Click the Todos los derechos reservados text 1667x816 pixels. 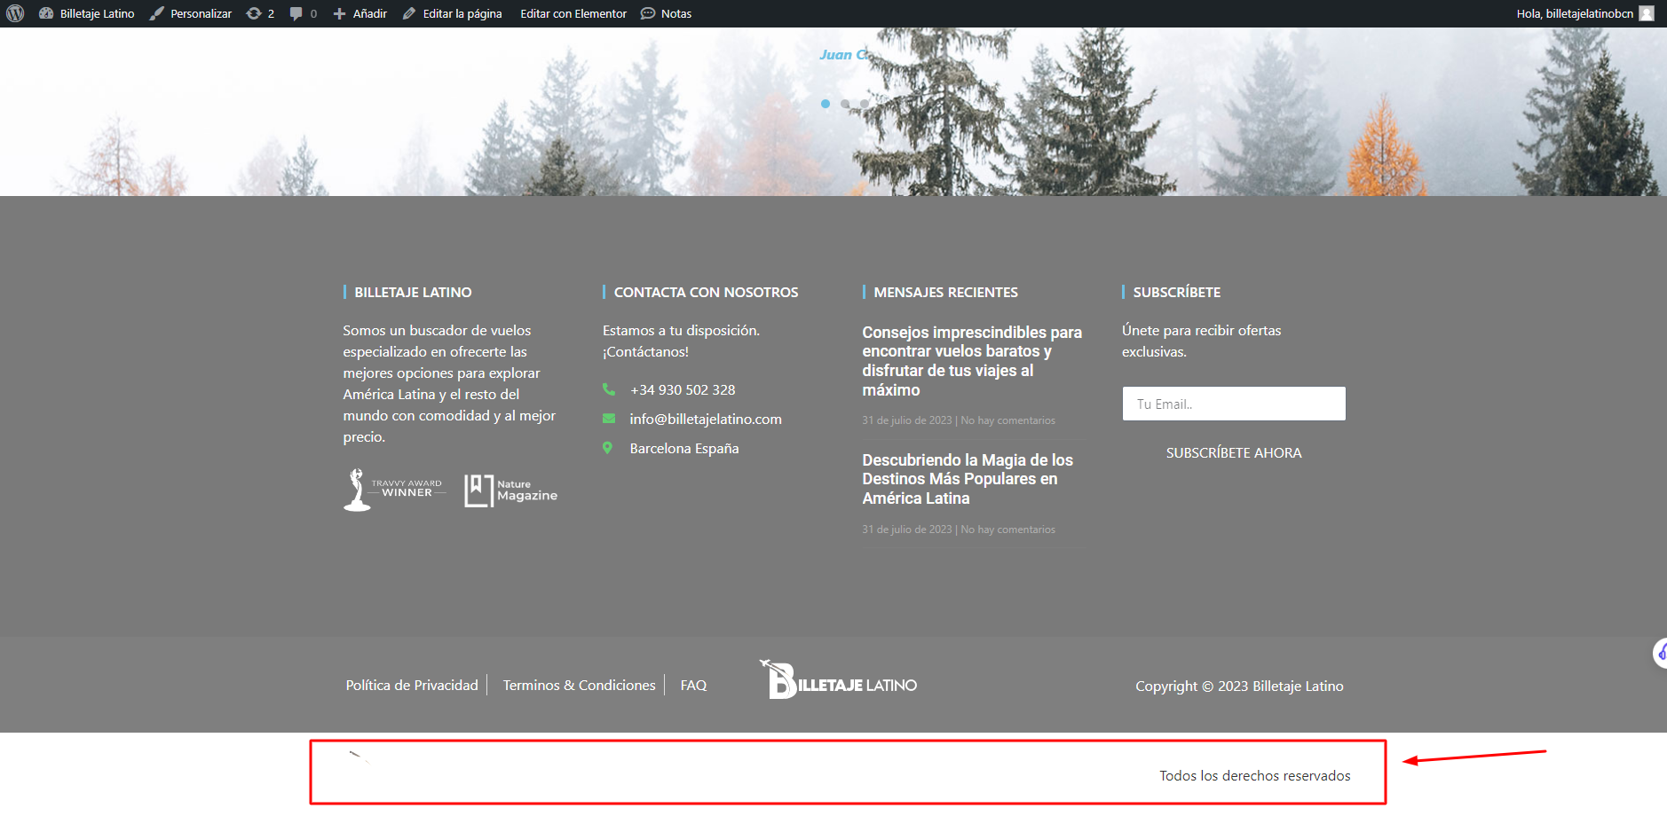1255,775
